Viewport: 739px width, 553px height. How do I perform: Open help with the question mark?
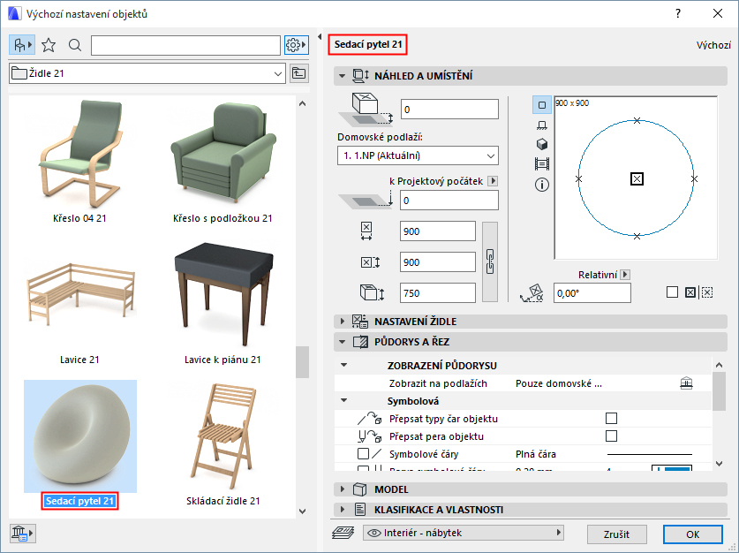point(678,13)
